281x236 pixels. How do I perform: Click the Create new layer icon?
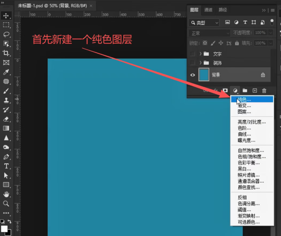(255, 91)
